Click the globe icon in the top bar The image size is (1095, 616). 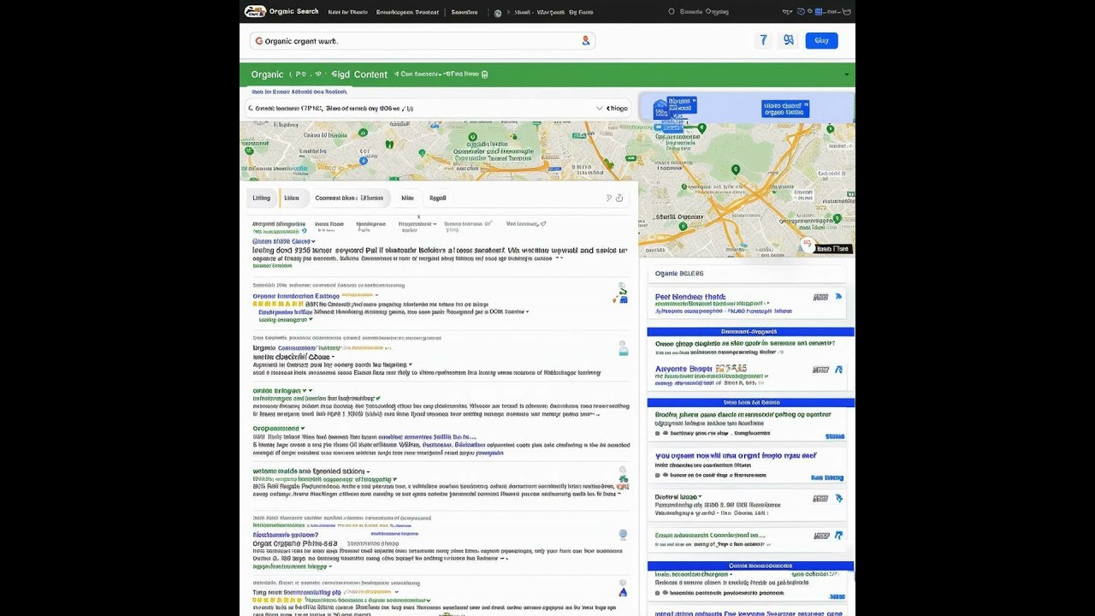498,13
